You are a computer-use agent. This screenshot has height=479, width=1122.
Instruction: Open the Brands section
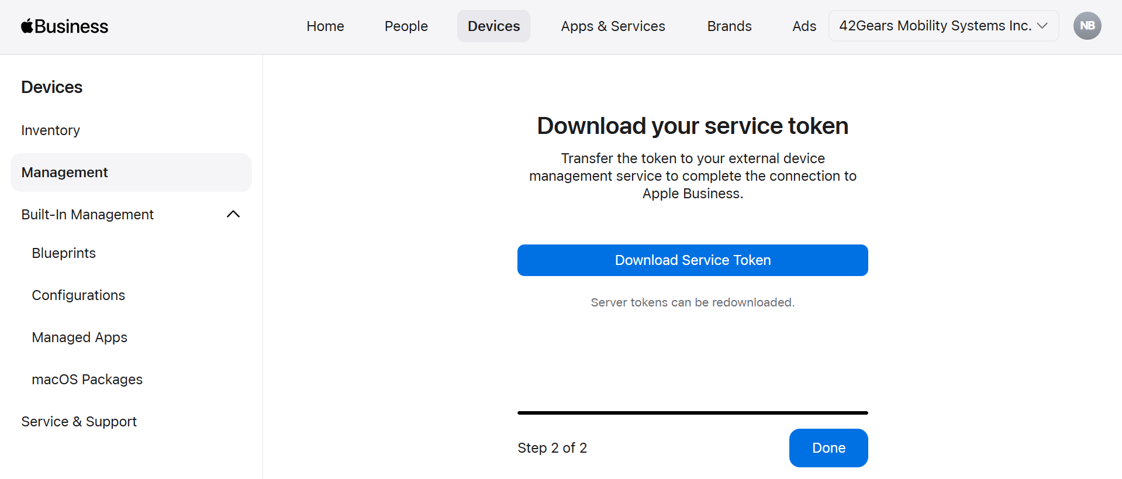[x=729, y=26]
